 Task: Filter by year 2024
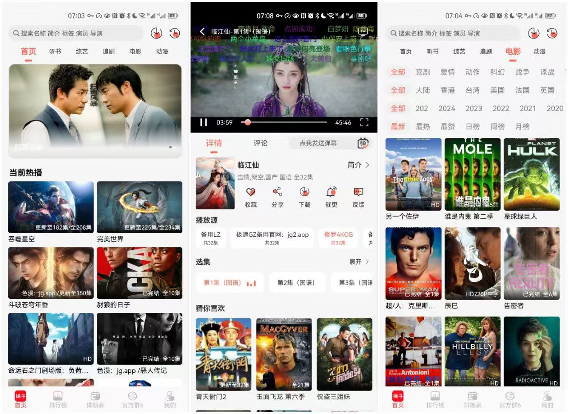tap(447, 108)
